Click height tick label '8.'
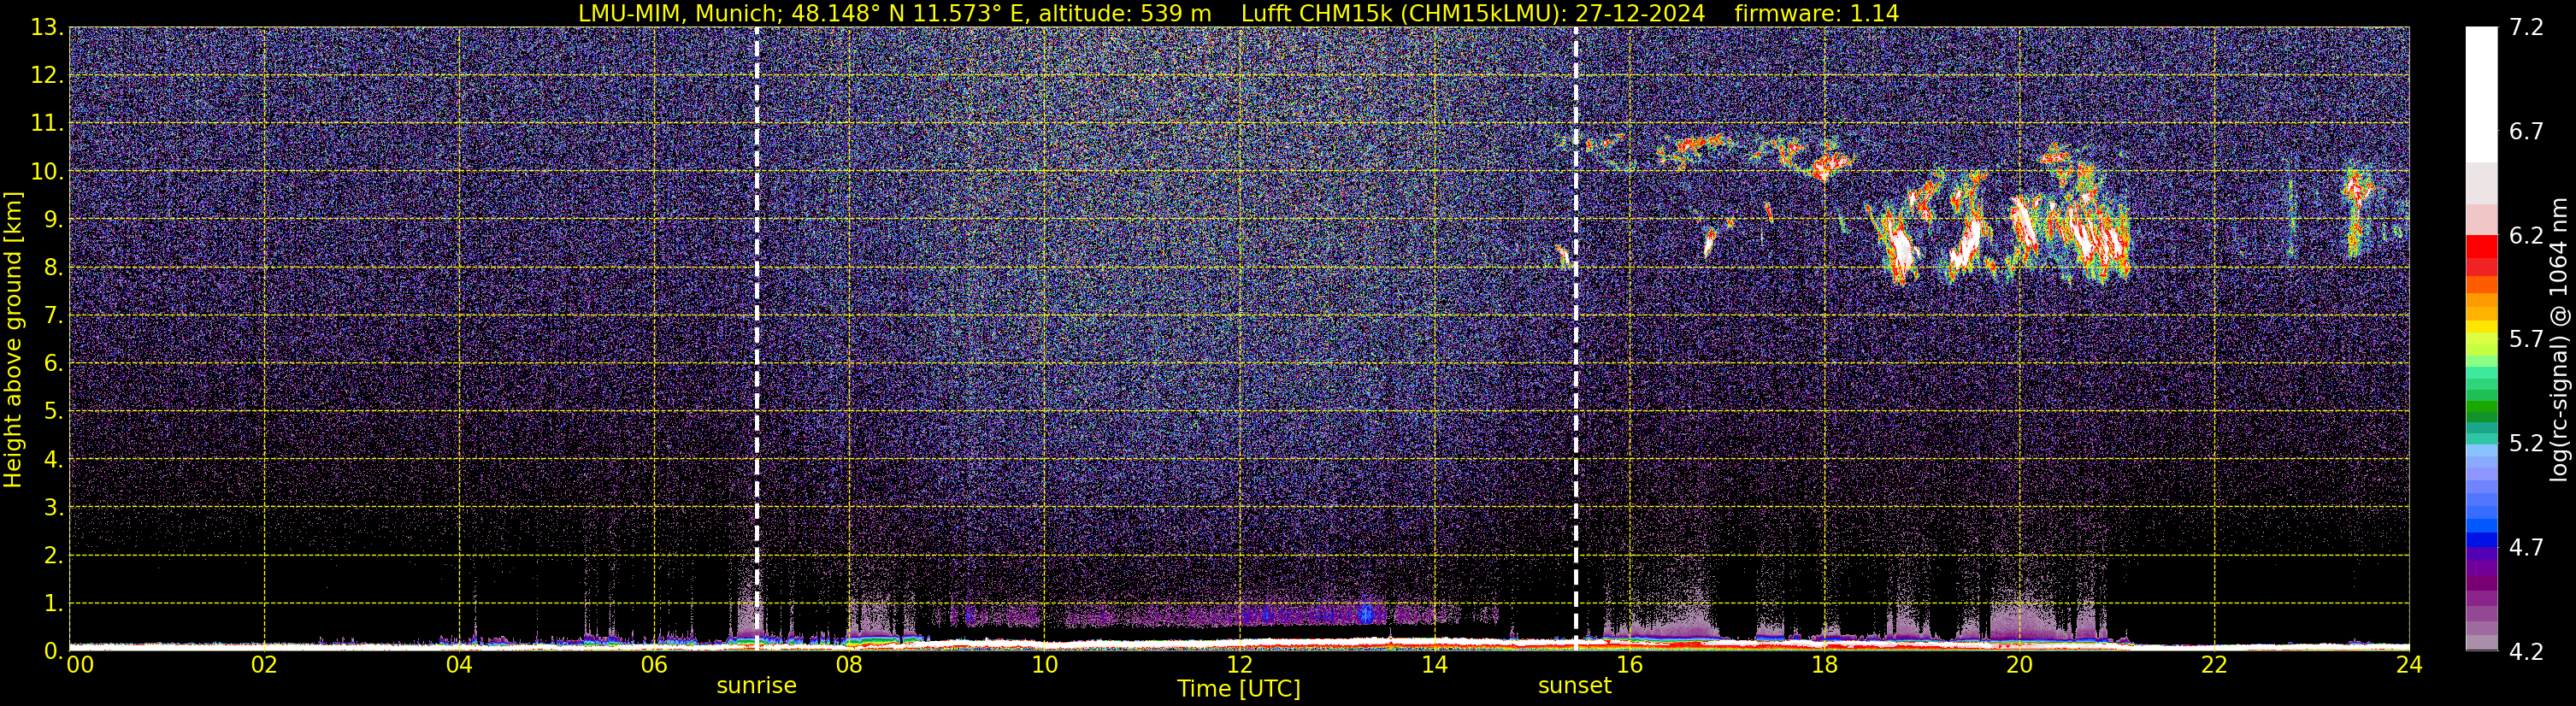This screenshot has height=706, width=2576. pos(54,268)
